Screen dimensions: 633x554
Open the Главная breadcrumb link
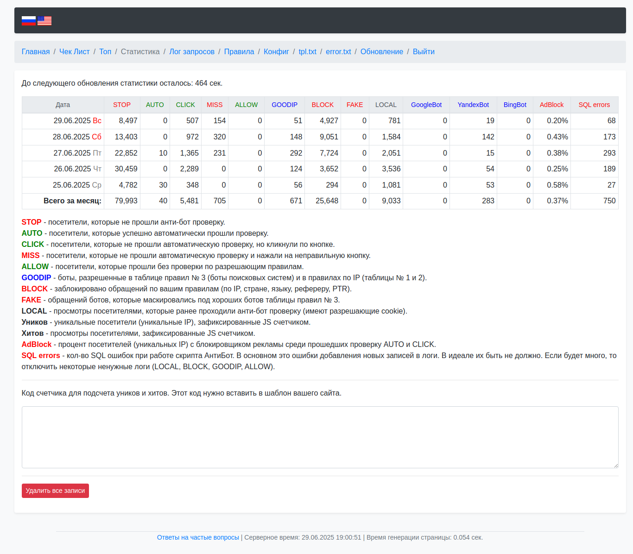[36, 52]
